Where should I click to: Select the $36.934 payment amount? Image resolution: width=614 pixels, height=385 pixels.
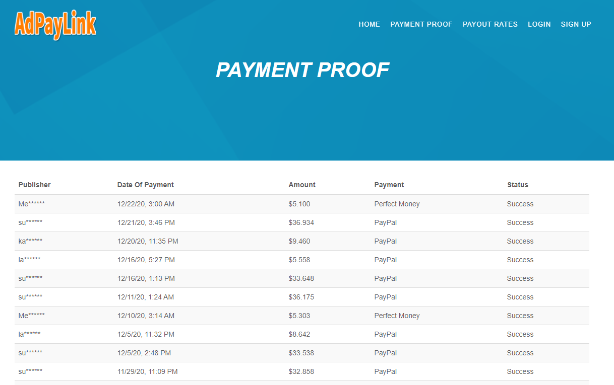301,222
